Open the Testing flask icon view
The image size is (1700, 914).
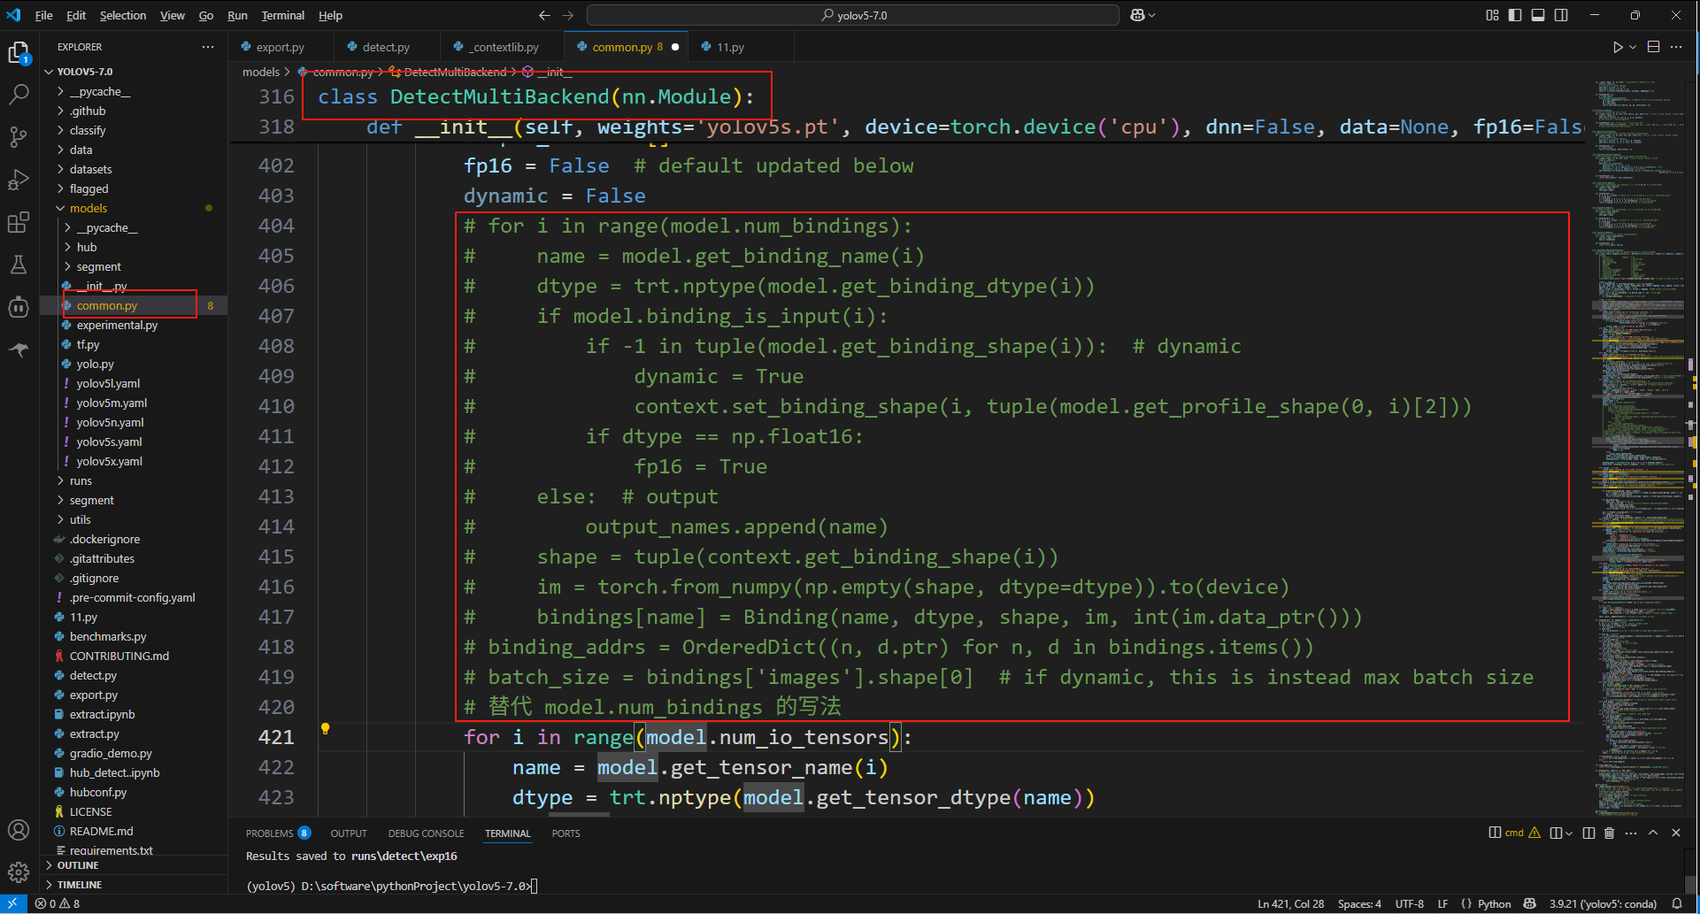click(19, 265)
